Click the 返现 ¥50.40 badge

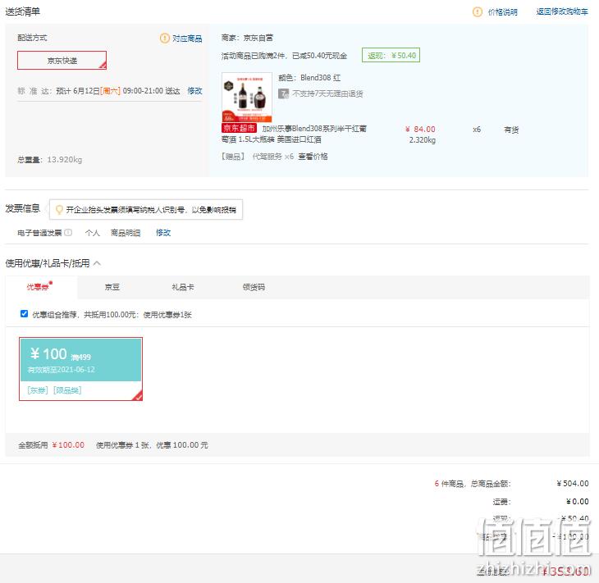tap(391, 56)
